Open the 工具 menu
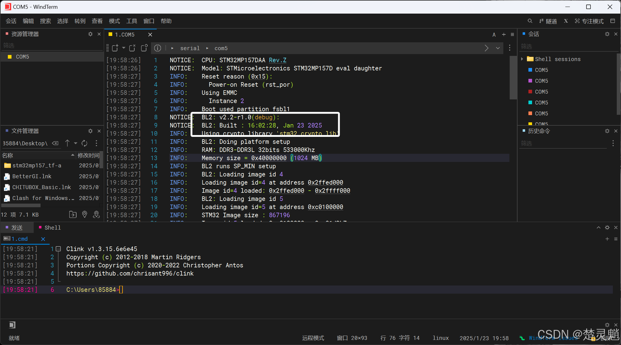 pos(132,21)
